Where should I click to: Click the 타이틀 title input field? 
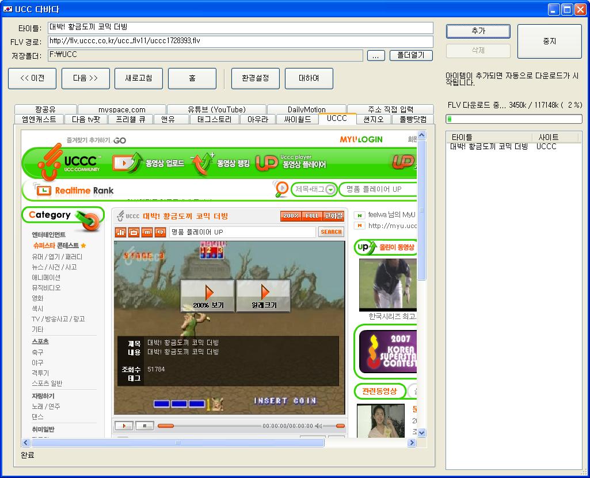(x=241, y=28)
